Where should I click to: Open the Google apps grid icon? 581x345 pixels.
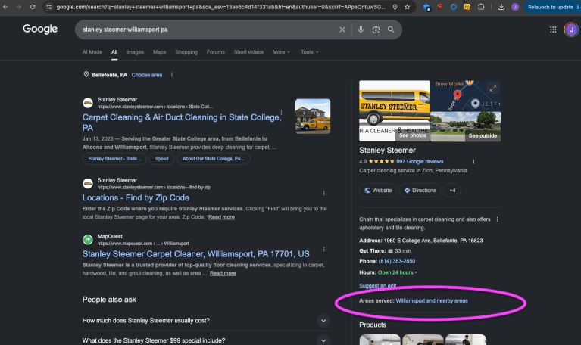[x=553, y=30]
